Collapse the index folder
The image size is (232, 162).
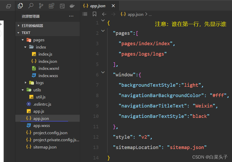pos(25,47)
